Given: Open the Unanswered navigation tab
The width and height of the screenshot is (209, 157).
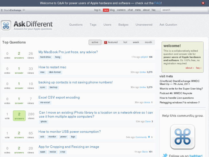Looking at the screenshot, I should [x=144, y=25].
